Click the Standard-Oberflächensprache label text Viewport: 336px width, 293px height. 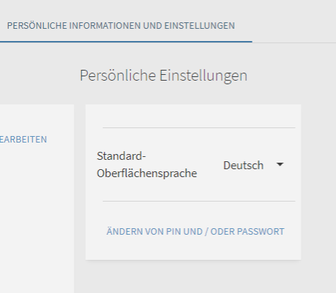coord(147,165)
